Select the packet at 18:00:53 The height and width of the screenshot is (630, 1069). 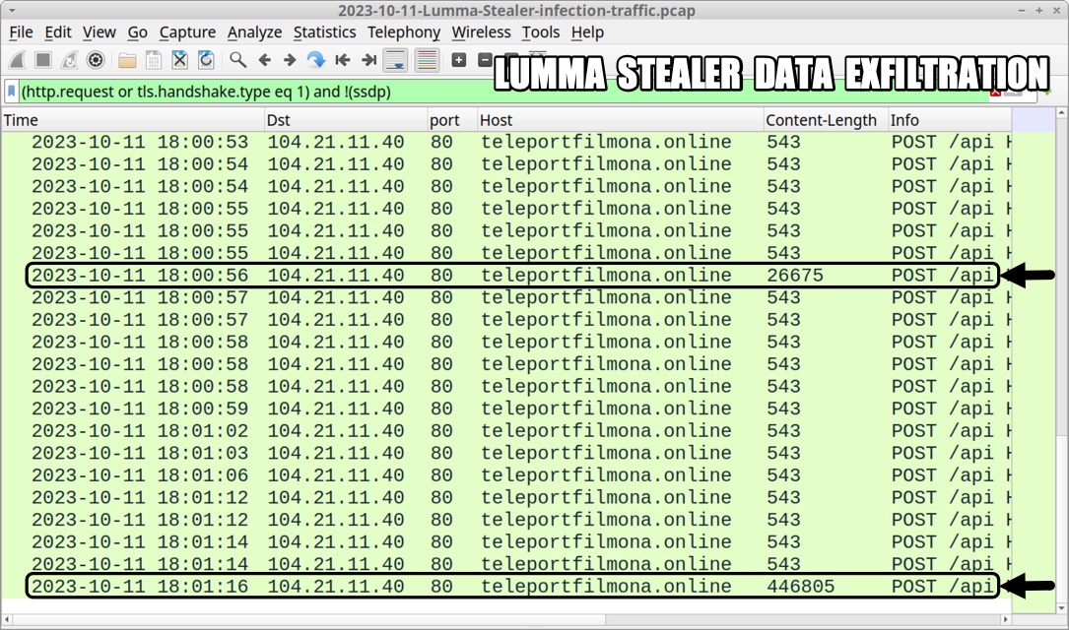(506, 142)
